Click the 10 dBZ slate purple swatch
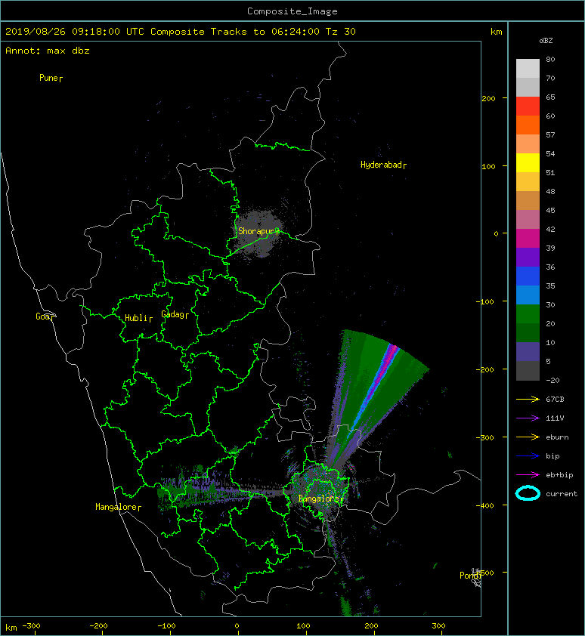The width and height of the screenshot is (585, 636). point(528,351)
